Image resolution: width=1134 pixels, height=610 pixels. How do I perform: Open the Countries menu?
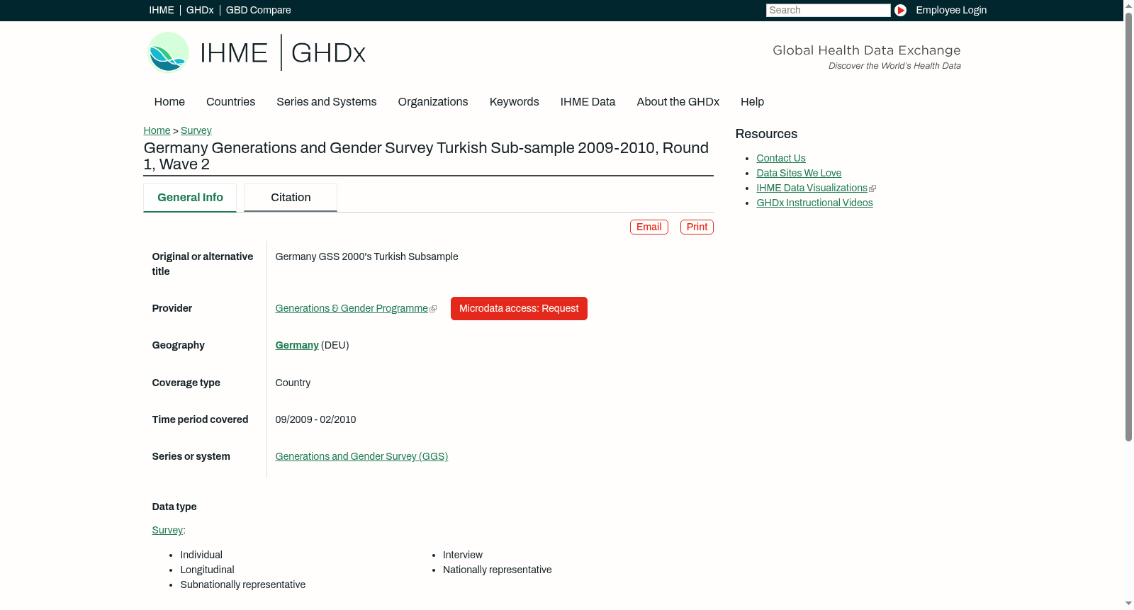pyautogui.click(x=230, y=102)
